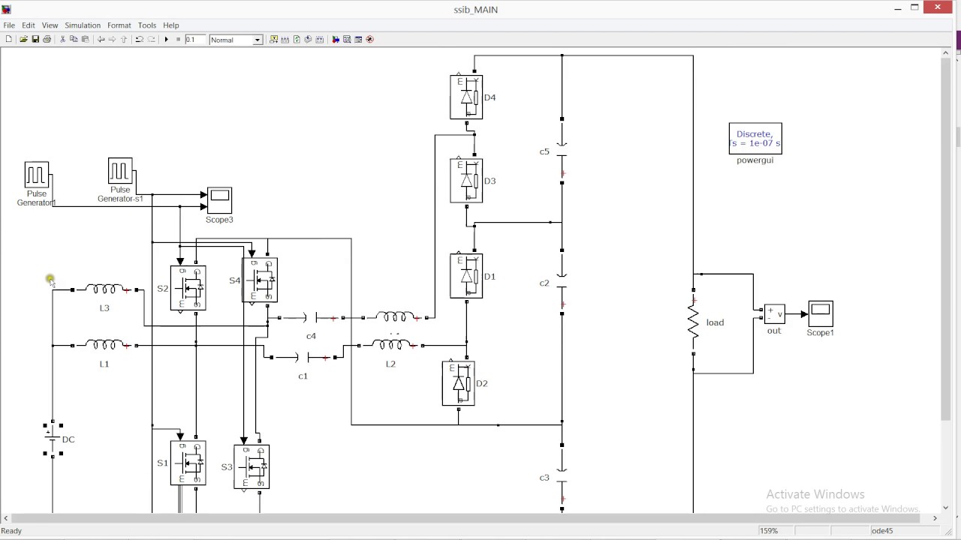
Task: Click the Redo icon
Action: 152,39
